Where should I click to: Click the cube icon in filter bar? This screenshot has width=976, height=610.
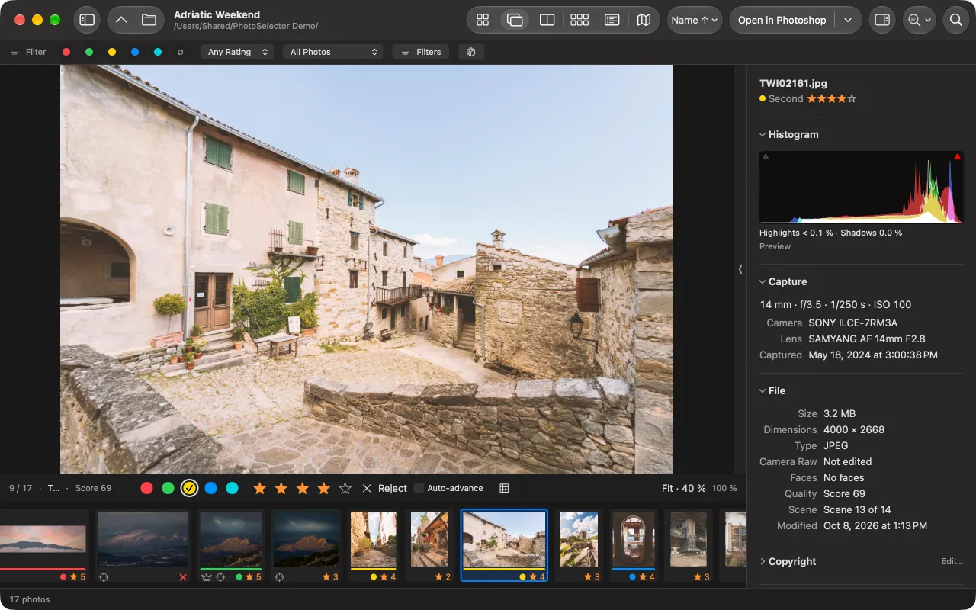(x=471, y=52)
